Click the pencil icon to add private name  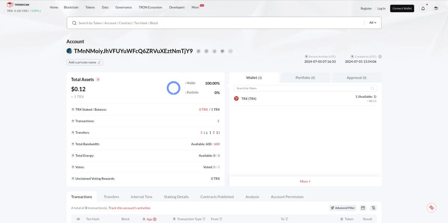[x=99, y=62]
